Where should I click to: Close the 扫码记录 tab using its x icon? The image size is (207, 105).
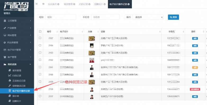89,4
